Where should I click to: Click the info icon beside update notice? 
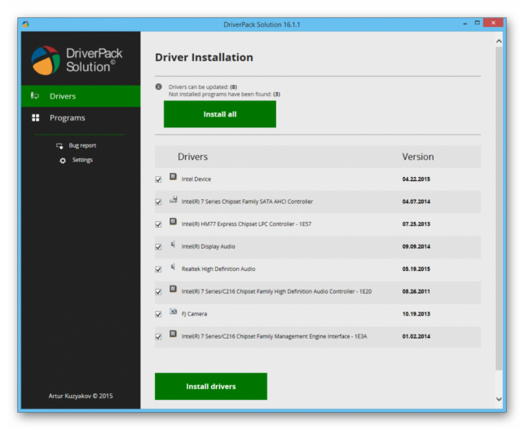point(159,86)
